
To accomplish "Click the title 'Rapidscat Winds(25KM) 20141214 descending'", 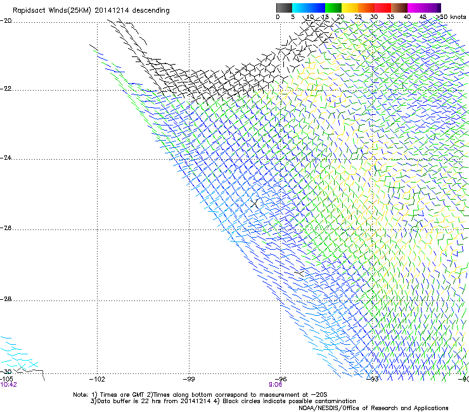I will pyautogui.click(x=91, y=11).
